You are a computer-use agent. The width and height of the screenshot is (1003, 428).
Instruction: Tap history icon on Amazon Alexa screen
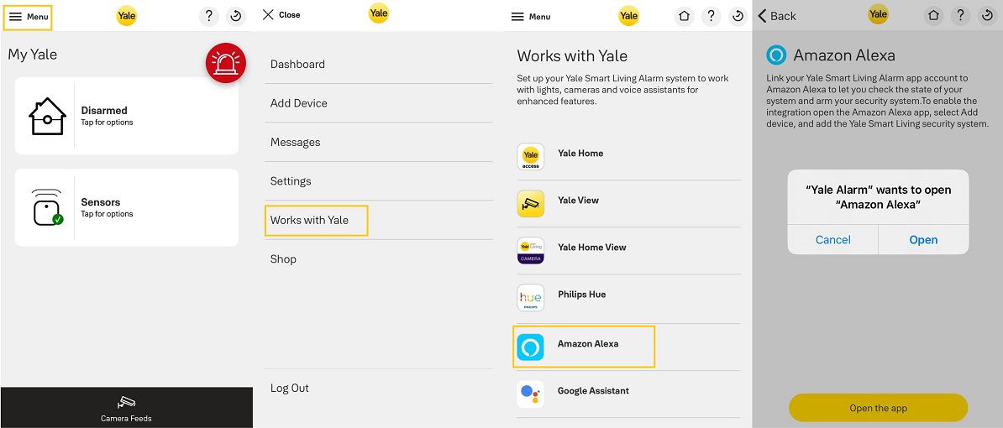click(x=988, y=16)
